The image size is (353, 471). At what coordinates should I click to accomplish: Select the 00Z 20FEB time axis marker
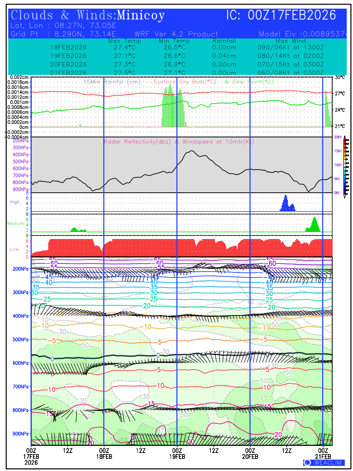(250, 453)
